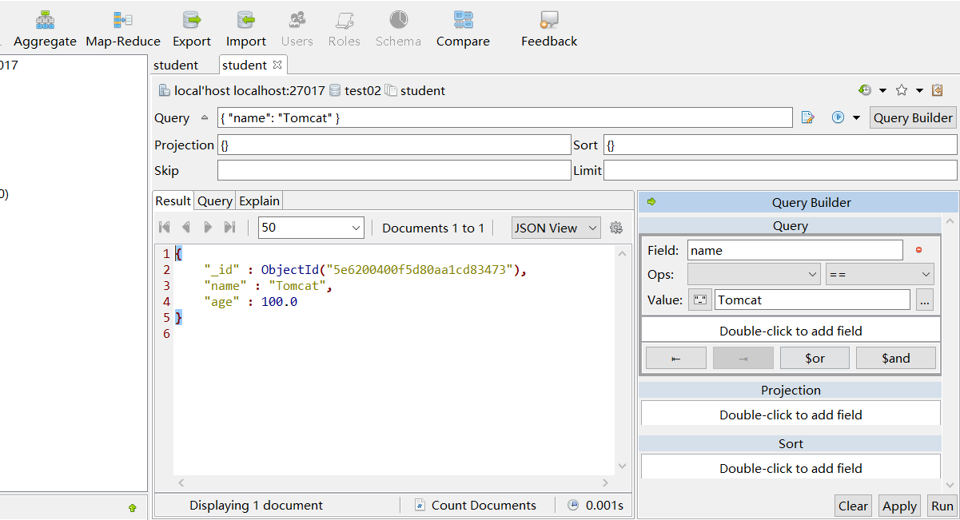Click the ellipsis button beside value
This screenshot has height=520, width=960.
(924, 300)
